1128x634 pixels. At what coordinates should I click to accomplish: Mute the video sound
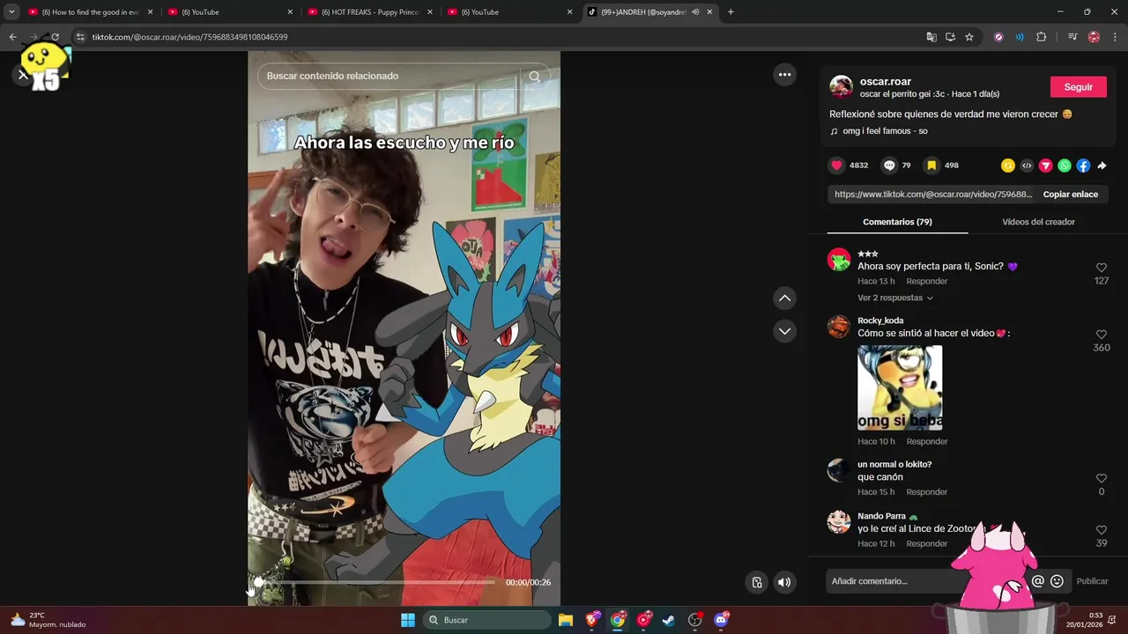pos(784,582)
